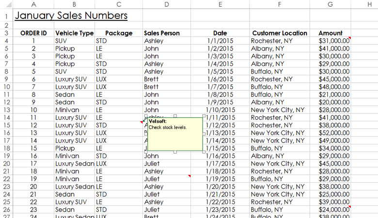Image resolution: width=378 pixels, height=218 pixels.
Task: Grab the comment box top-middle resize handle
Action: pyautogui.click(x=175, y=116)
